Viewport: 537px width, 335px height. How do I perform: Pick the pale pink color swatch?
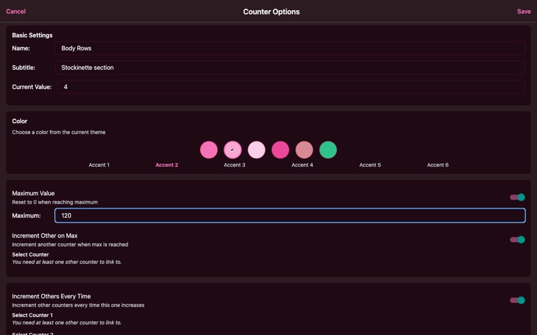[x=256, y=149]
